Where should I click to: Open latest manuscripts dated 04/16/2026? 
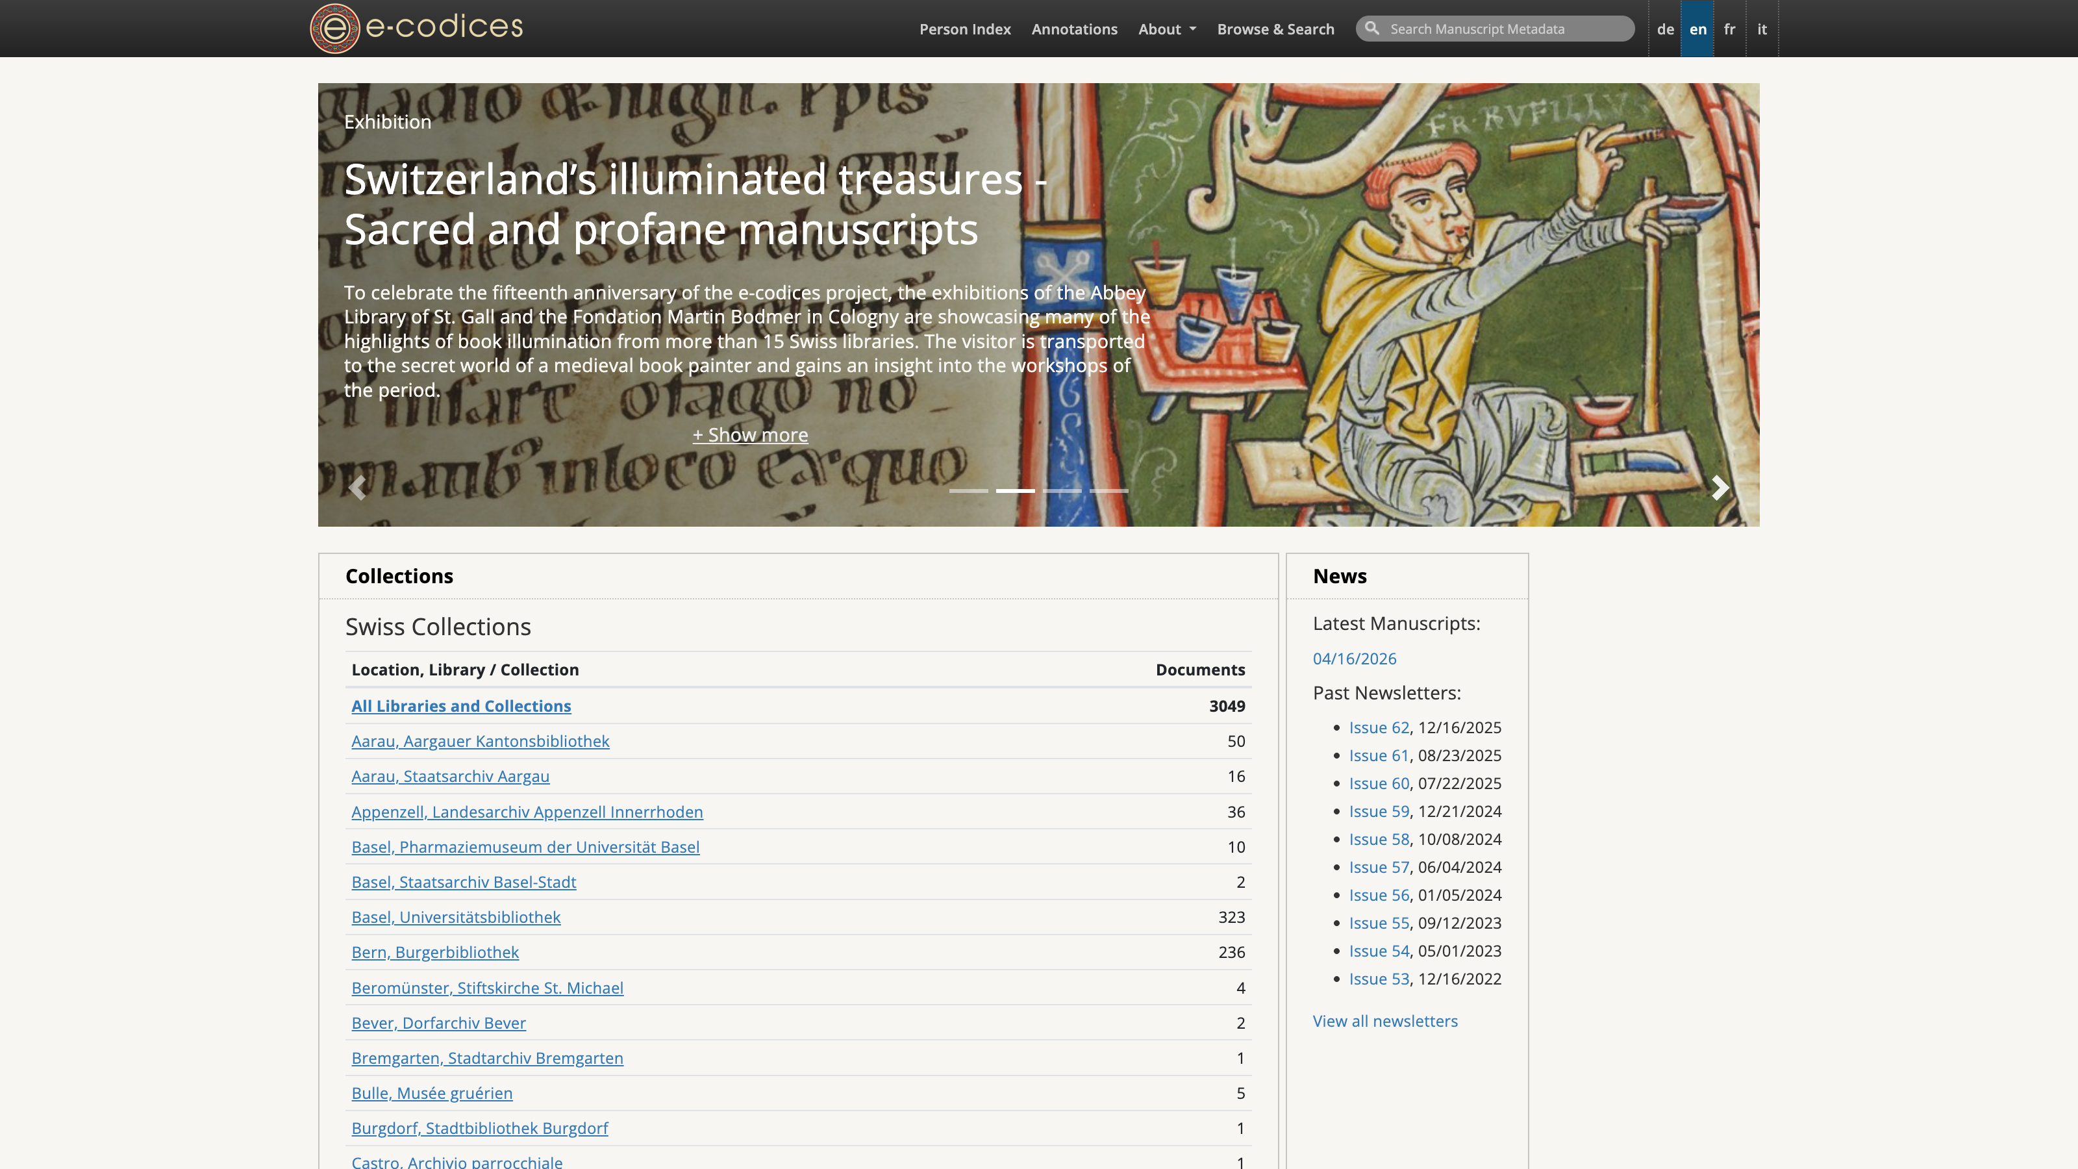pos(1355,659)
